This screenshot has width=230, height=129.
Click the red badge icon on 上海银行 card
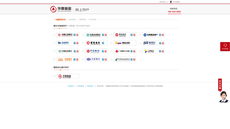pyautogui.click(x=163, y=51)
